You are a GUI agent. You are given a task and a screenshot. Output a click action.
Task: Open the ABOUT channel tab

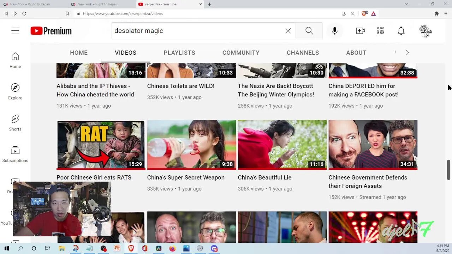coord(356,53)
